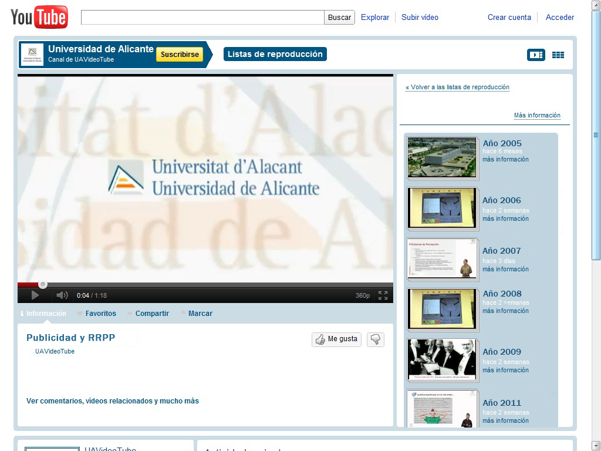
Task: Select the Marcar tab
Action: (x=197, y=314)
